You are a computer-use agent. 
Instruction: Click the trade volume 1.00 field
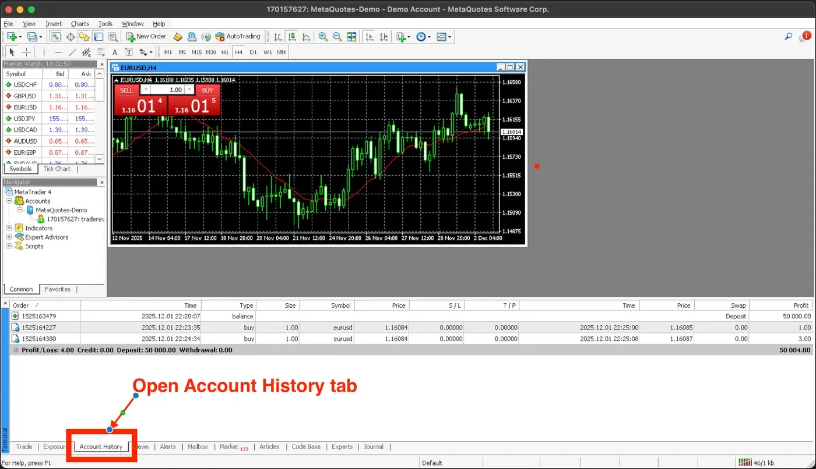click(167, 90)
